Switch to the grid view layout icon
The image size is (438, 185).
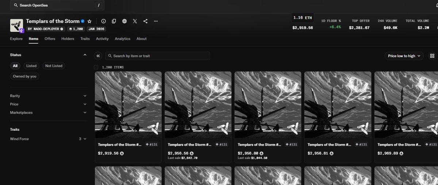tap(433, 56)
